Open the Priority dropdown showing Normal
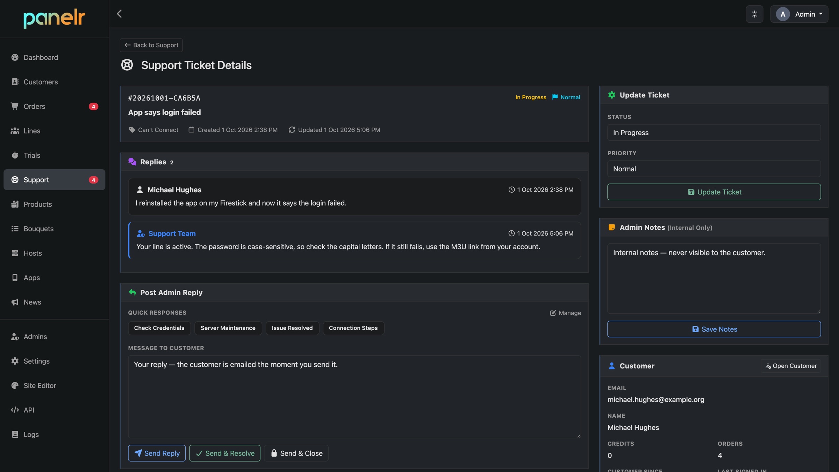839x472 pixels. click(x=714, y=169)
